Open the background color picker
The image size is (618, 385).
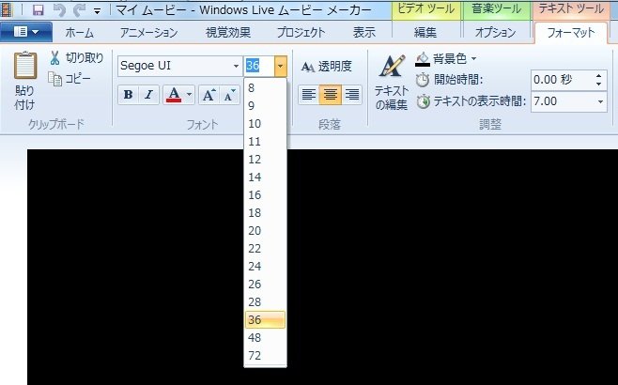[446, 59]
